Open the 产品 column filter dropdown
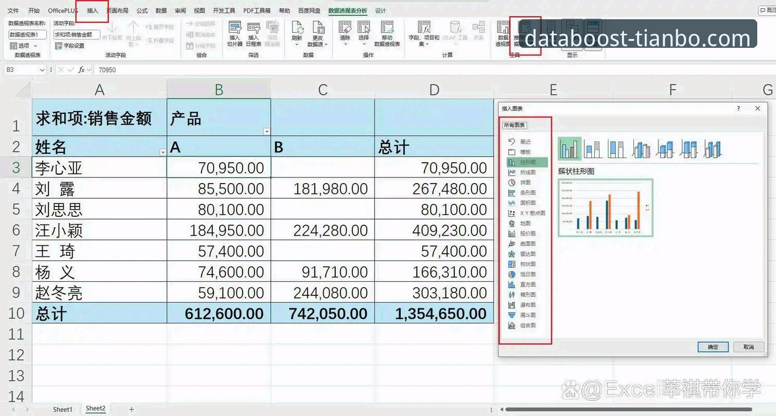776x416 pixels. click(x=266, y=132)
